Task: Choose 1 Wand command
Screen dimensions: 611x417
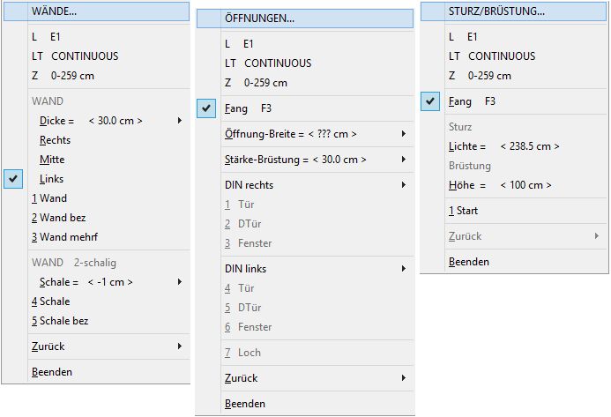Action: 49,198
